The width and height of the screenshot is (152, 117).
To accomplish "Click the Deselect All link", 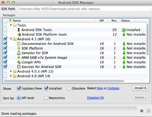I will [x=95, y=98].
